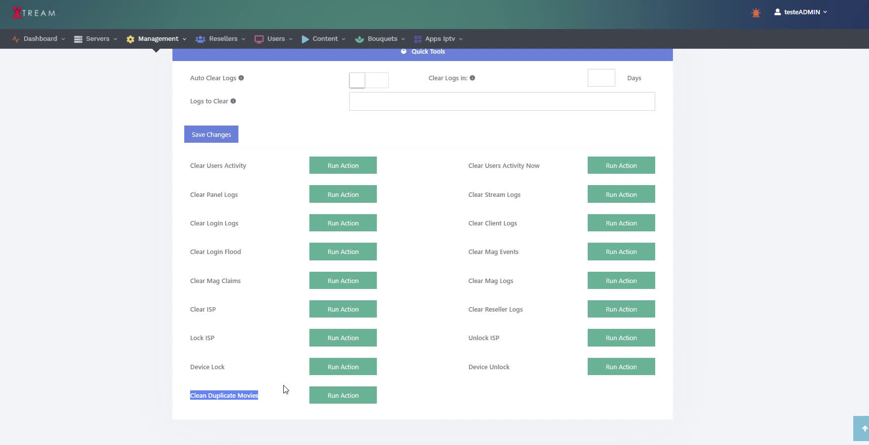The width and height of the screenshot is (869, 445).
Task: Click the Management gear icon
Action: tap(130, 39)
